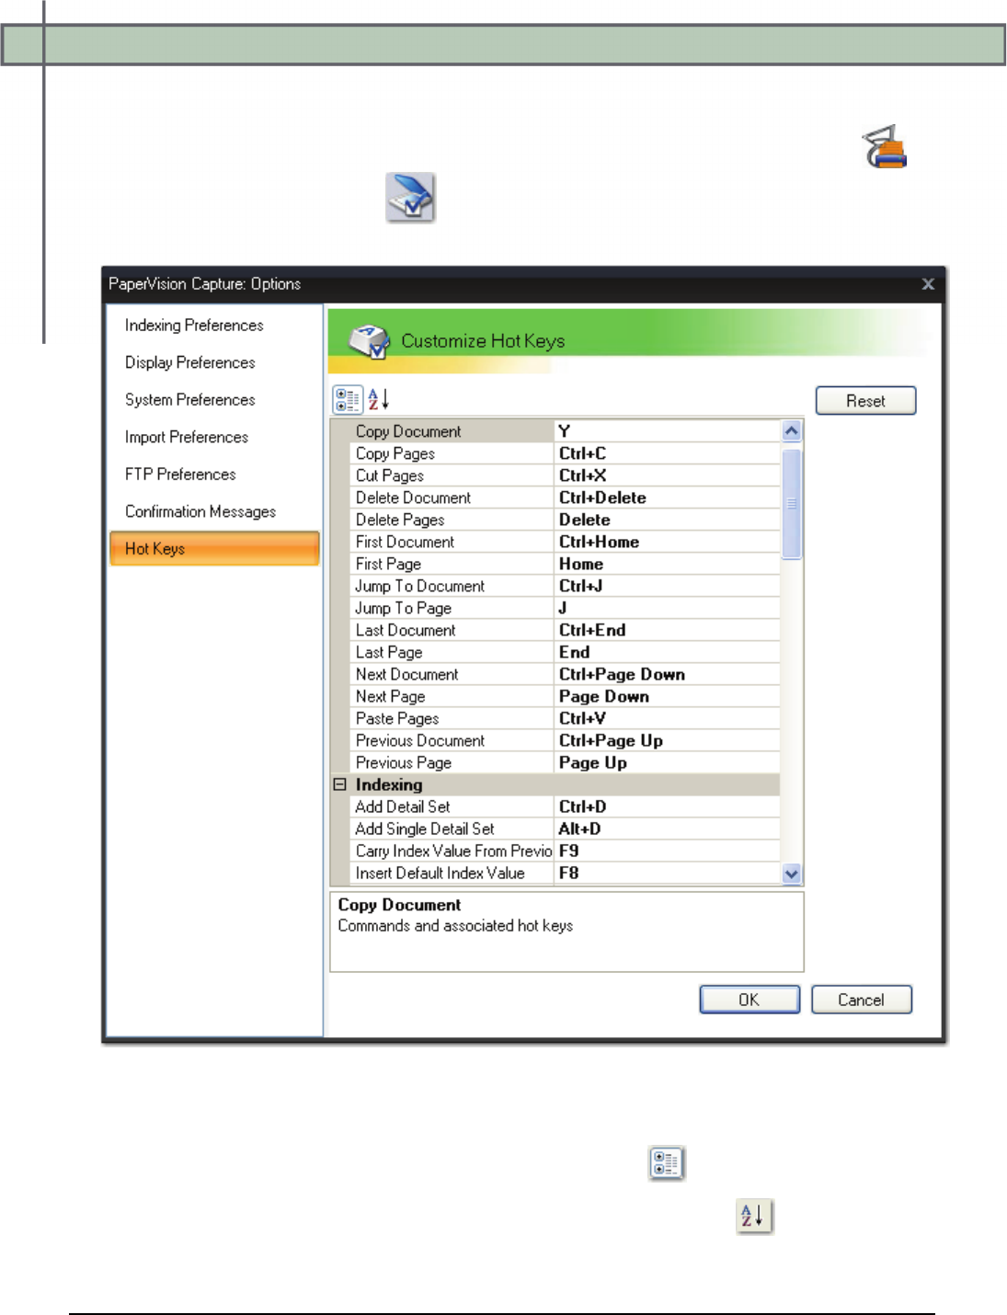Click the scrollbar down arrow in the hot keys list
The height and width of the screenshot is (1315, 1007).
pos(792,874)
